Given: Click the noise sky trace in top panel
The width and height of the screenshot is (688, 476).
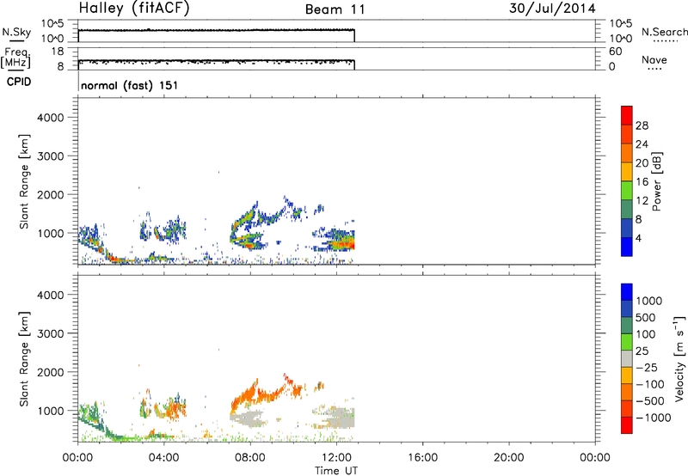Looking at the screenshot, I should click(x=217, y=30).
